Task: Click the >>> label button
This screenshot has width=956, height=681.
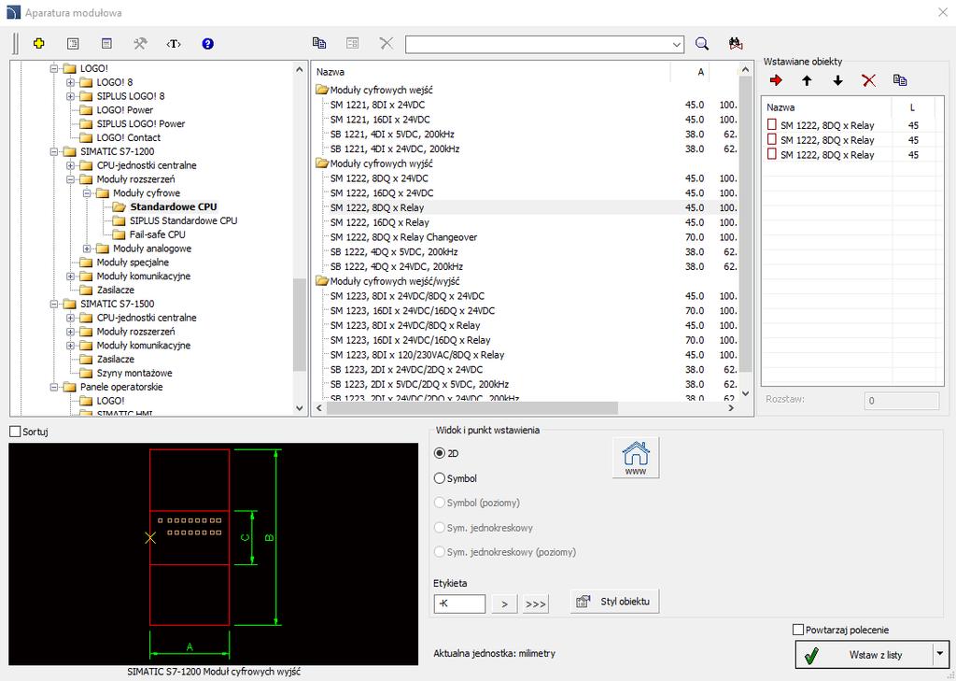Action: (x=535, y=603)
